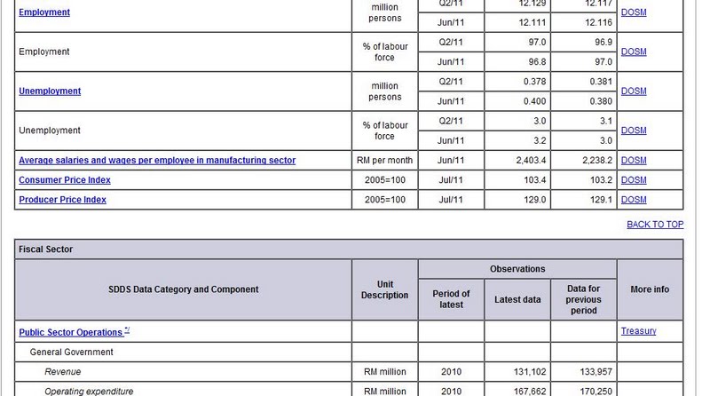Image resolution: width=710 pixels, height=396 pixels.
Task: Select the value 2,238.2 in salaries row
Action: point(597,161)
